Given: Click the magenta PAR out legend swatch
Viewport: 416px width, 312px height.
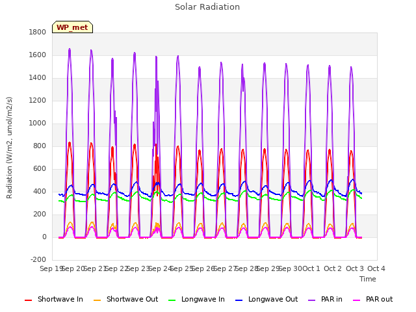Looking at the screenshot, I should click(357, 300).
